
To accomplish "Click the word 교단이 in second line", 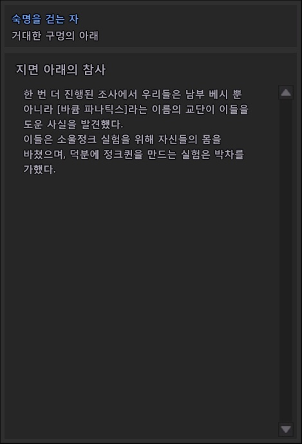I will (200, 109).
